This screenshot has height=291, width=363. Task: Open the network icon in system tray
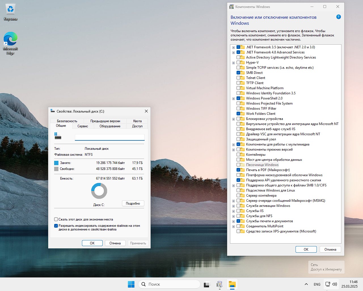point(328,284)
